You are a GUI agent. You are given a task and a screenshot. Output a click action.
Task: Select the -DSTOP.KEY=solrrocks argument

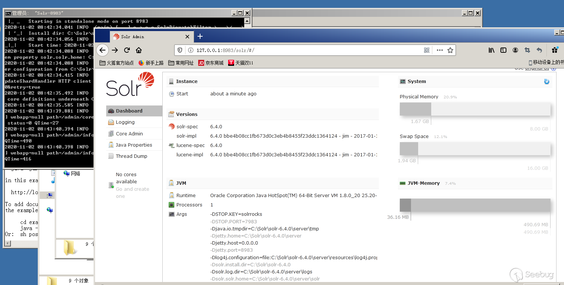pos(236,214)
